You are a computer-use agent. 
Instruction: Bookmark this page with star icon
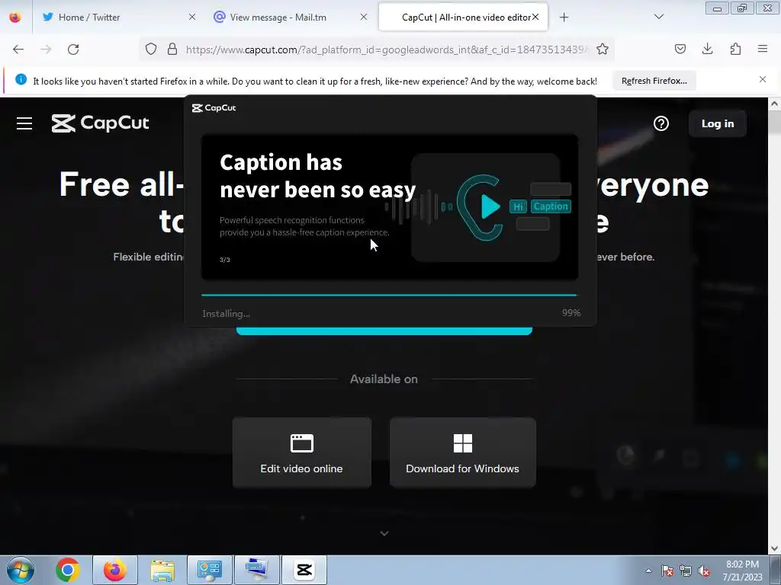click(x=603, y=50)
